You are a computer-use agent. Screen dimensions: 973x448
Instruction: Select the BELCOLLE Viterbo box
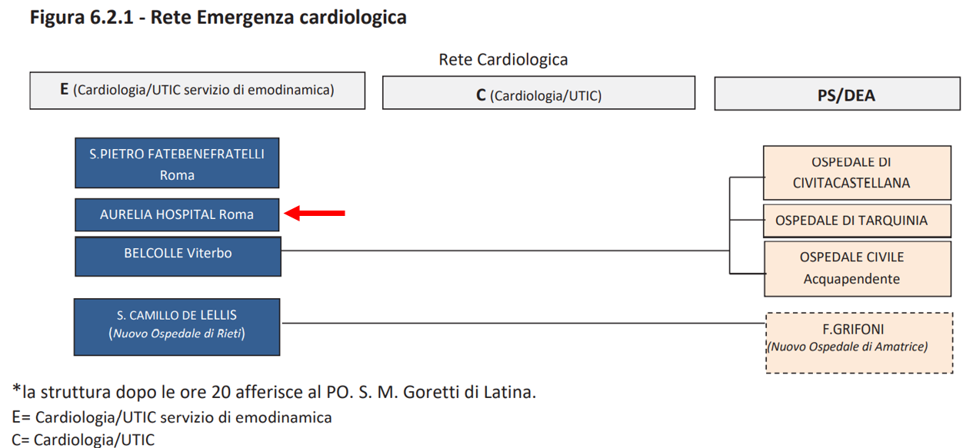pyautogui.click(x=178, y=256)
